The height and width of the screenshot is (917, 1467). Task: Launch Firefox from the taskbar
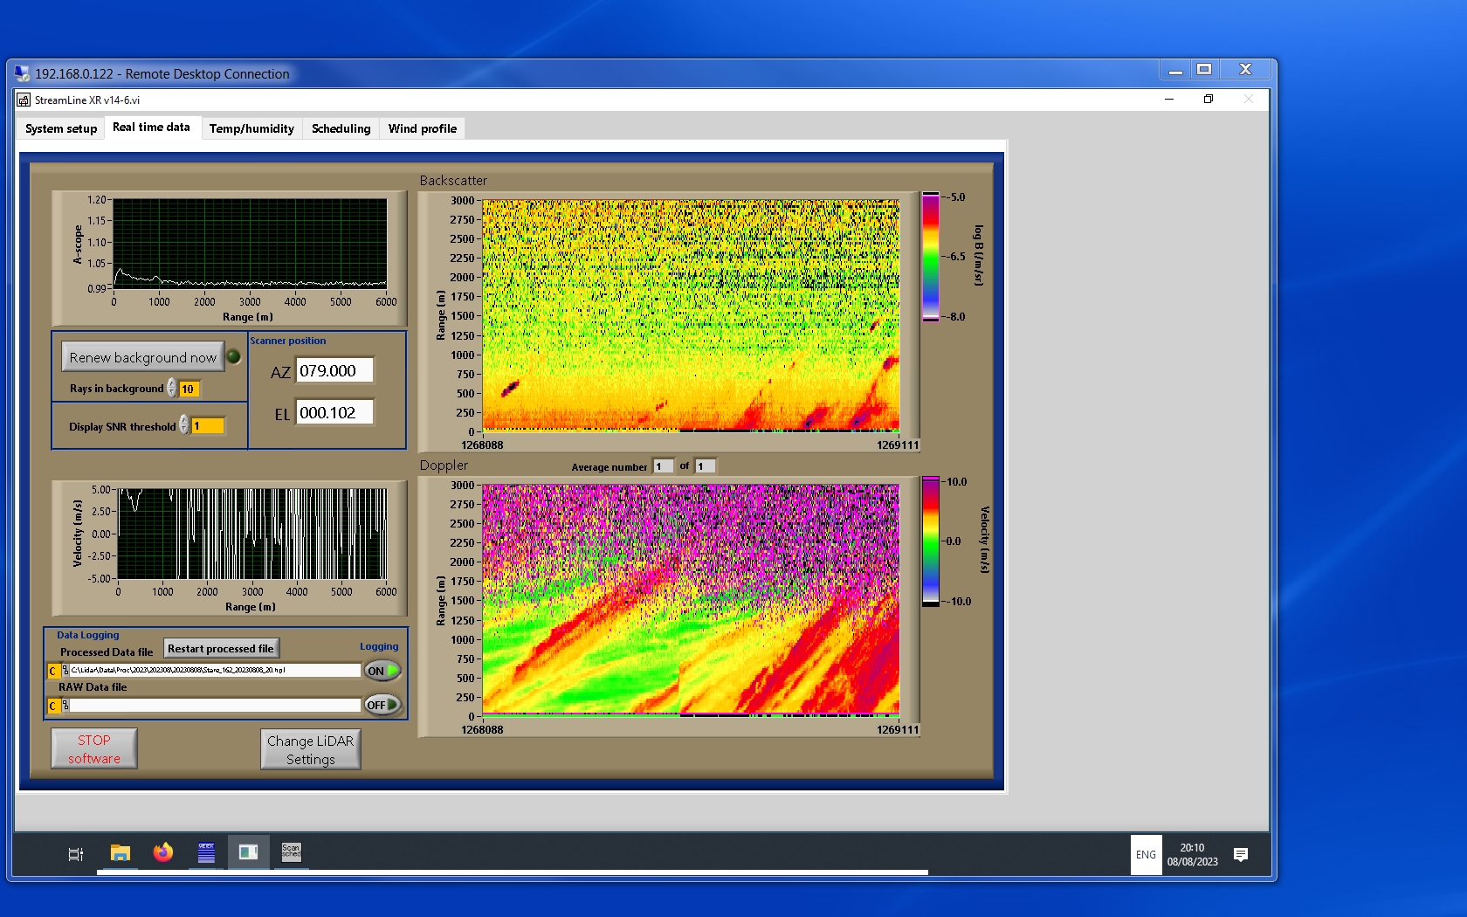[x=163, y=853]
